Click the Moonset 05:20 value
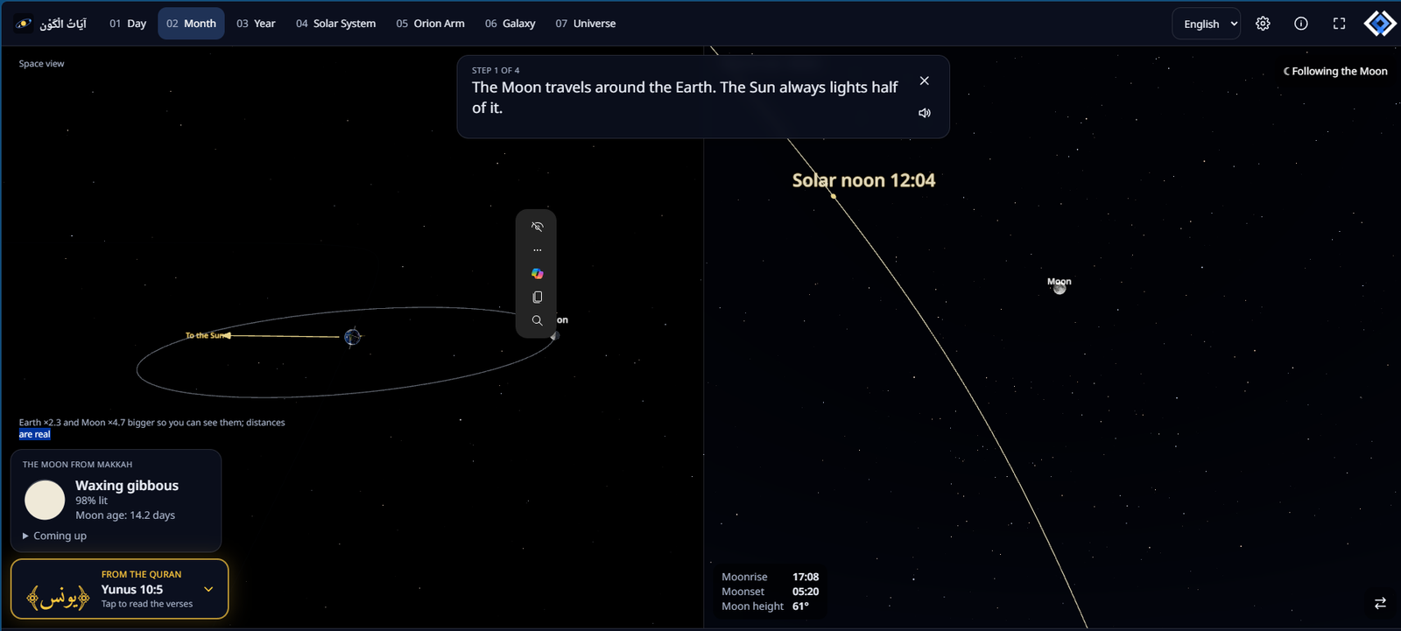The height and width of the screenshot is (631, 1401). [806, 592]
